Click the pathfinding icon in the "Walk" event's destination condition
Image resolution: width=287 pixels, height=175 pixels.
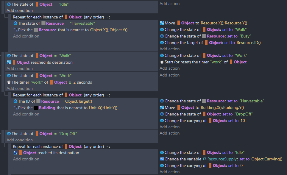(9, 62)
